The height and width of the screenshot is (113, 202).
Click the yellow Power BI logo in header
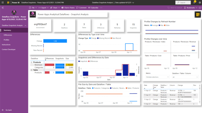click(8, 3)
